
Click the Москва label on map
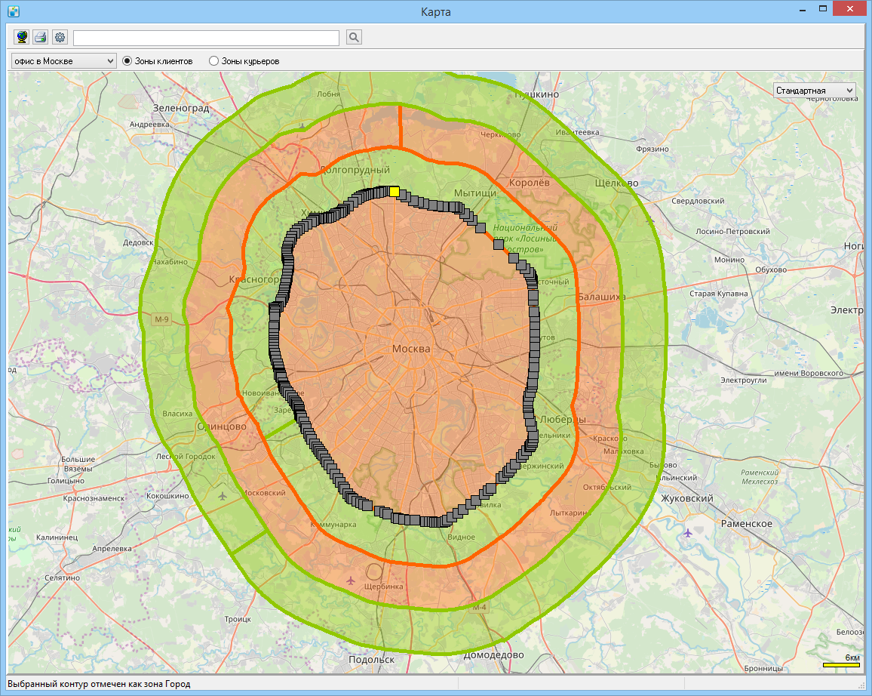[x=412, y=349]
